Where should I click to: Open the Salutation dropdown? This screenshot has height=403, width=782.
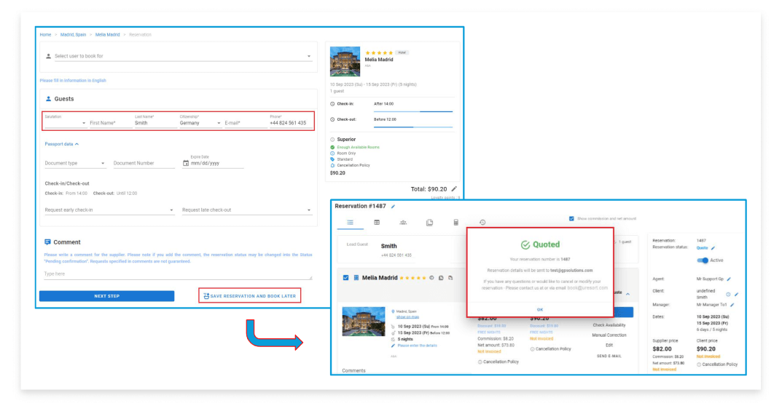[66, 121]
